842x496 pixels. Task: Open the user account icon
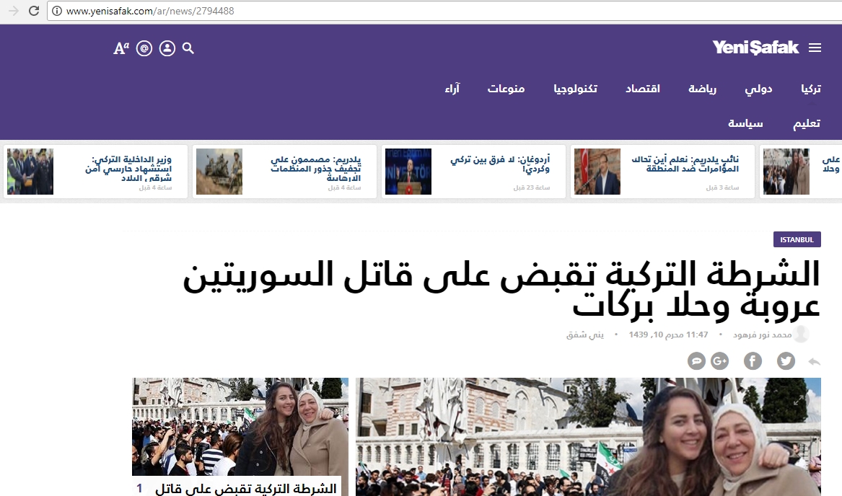[x=167, y=48]
